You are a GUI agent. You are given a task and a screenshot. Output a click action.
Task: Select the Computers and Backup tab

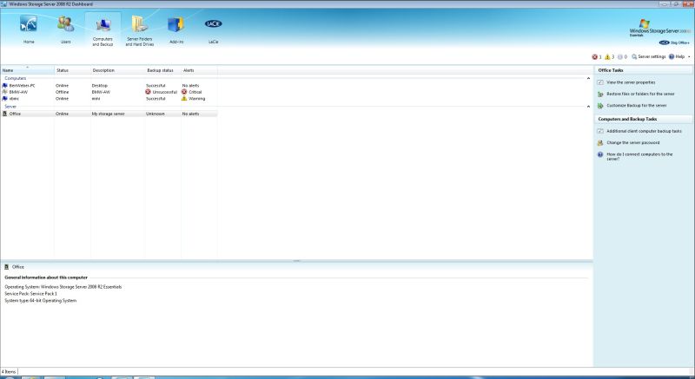(103, 30)
